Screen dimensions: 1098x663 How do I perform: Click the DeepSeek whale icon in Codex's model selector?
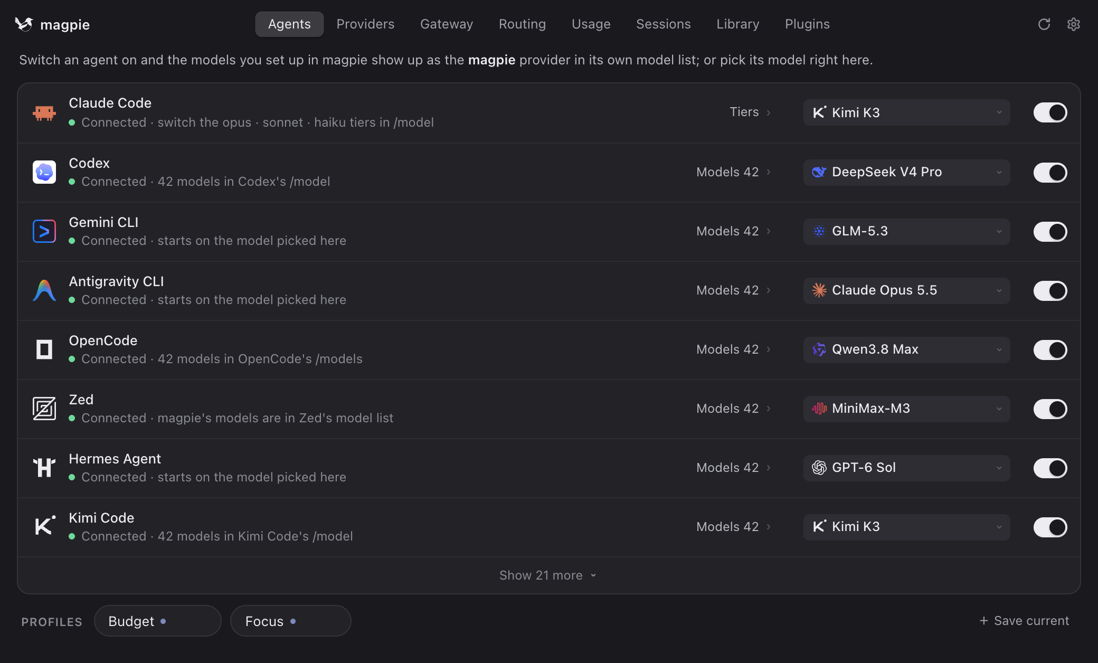tap(819, 172)
